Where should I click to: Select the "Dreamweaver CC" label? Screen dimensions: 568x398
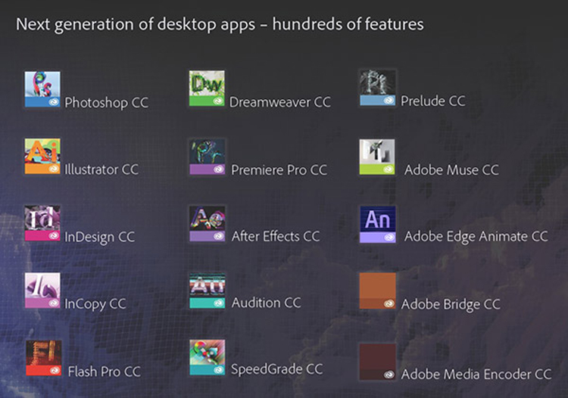pyautogui.click(x=280, y=102)
